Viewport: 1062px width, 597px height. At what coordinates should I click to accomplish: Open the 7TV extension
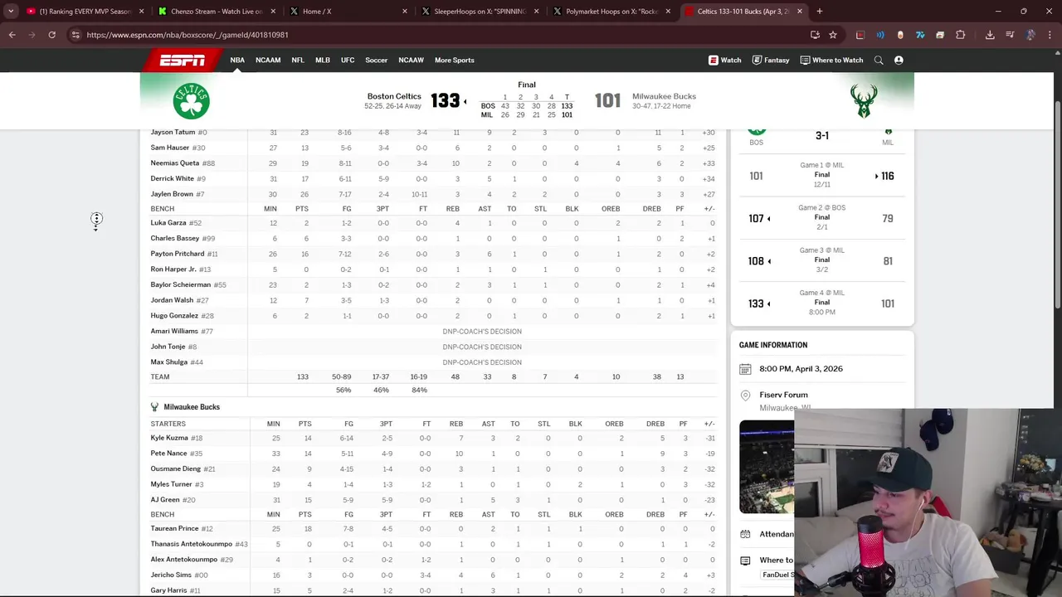920,35
